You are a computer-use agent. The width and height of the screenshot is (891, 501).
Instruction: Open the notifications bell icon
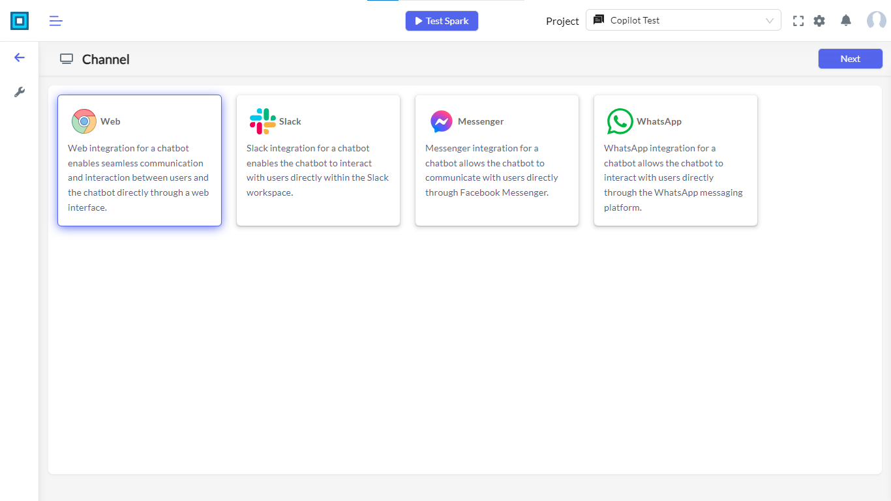[846, 20]
